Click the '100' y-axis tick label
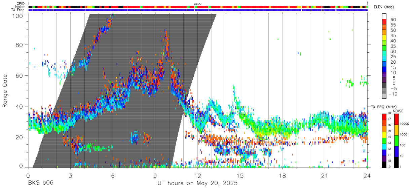 coord(17,15)
